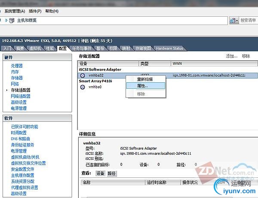The height and width of the screenshot is (198, 258).
Task: Open the 警报 tab
Action: tap(100, 48)
